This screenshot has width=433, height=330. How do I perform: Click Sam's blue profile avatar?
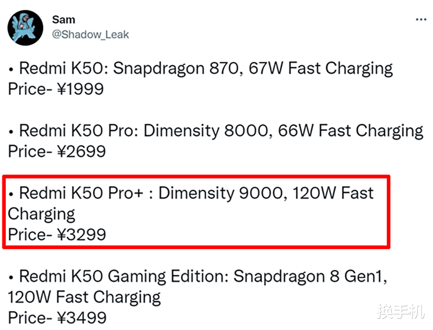(26, 27)
